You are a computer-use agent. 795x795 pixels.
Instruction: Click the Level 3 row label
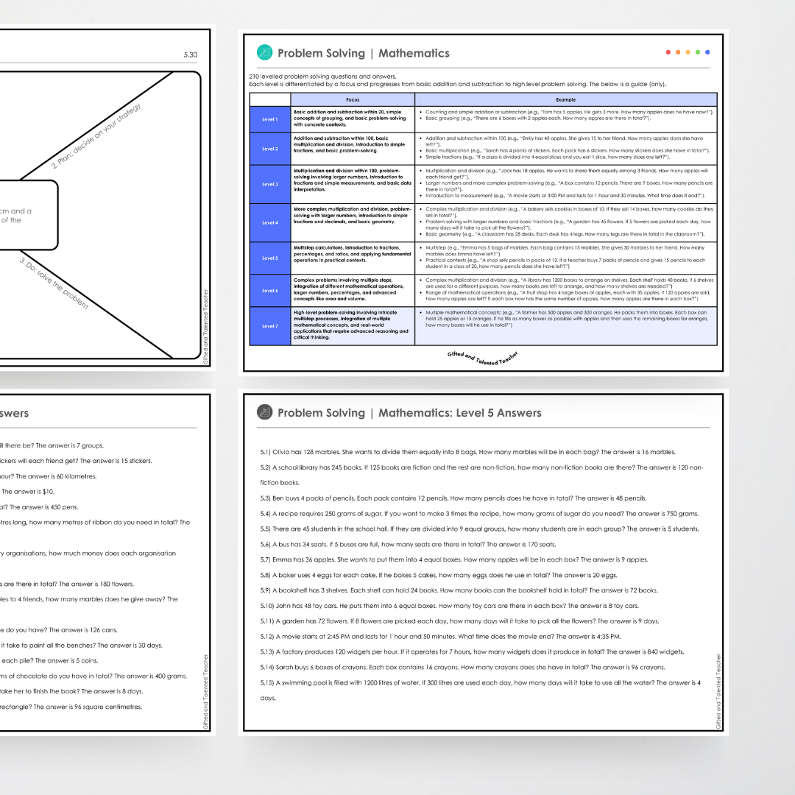tap(270, 185)
